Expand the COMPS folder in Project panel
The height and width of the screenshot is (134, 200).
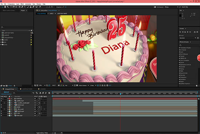pos(1,40)
